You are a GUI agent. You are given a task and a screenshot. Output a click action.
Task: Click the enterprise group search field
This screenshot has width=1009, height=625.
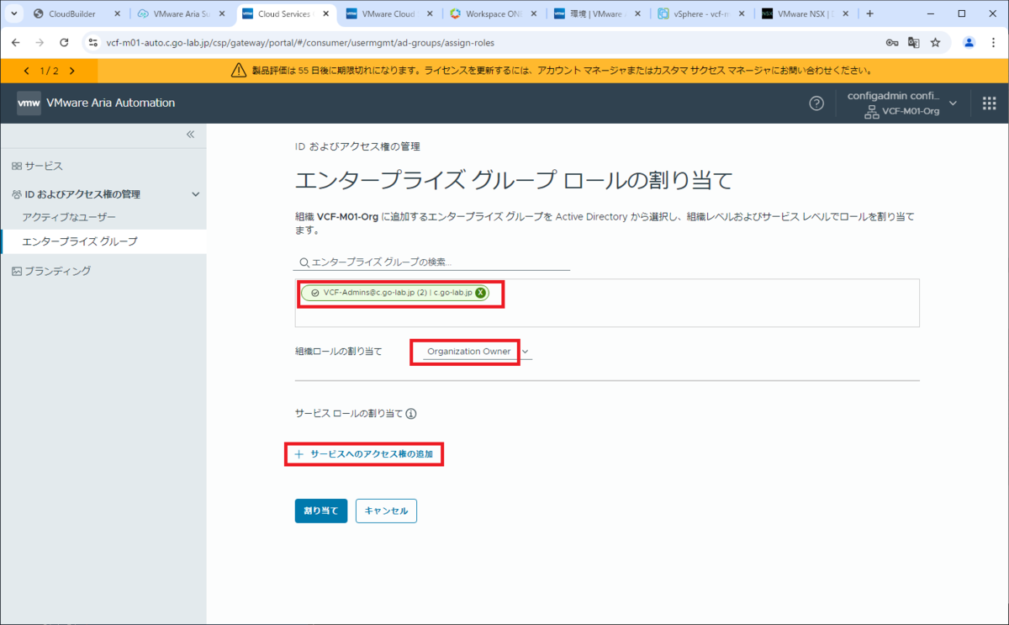coord(432,262)
